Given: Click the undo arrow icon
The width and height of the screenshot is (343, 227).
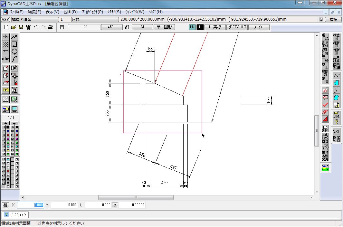Looking at the screenshot, I should [36, 27].
